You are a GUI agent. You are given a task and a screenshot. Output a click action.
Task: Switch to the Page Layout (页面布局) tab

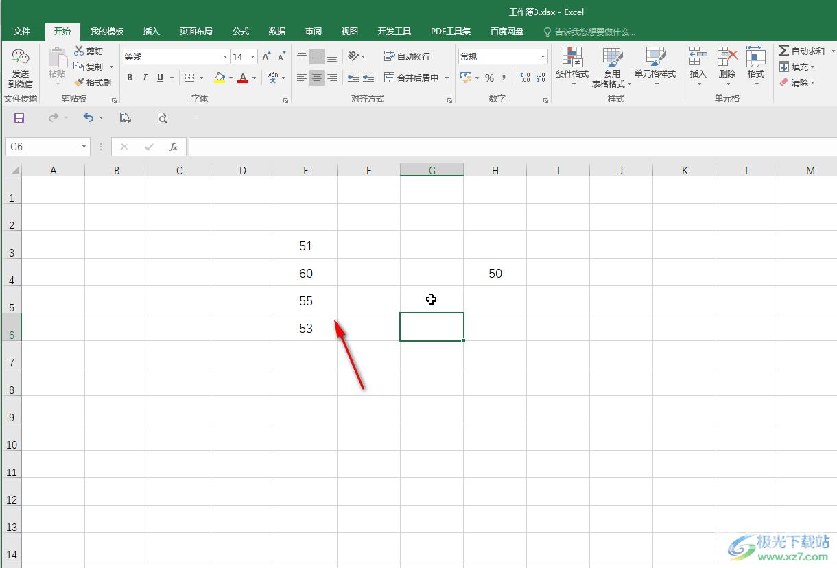tap(196, 32)
